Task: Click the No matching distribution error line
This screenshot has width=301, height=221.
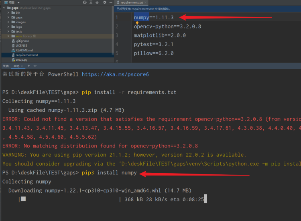Action: click(100, 146)
